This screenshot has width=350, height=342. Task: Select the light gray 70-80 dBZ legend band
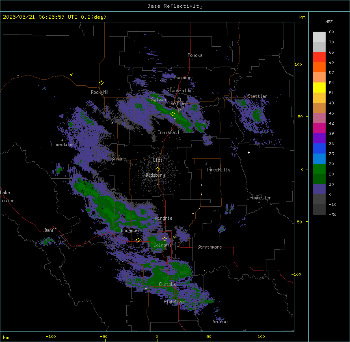(319, 37)
